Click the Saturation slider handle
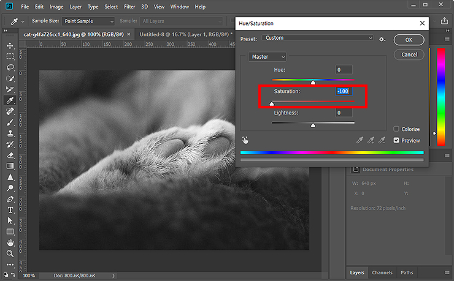 point(272,103)
